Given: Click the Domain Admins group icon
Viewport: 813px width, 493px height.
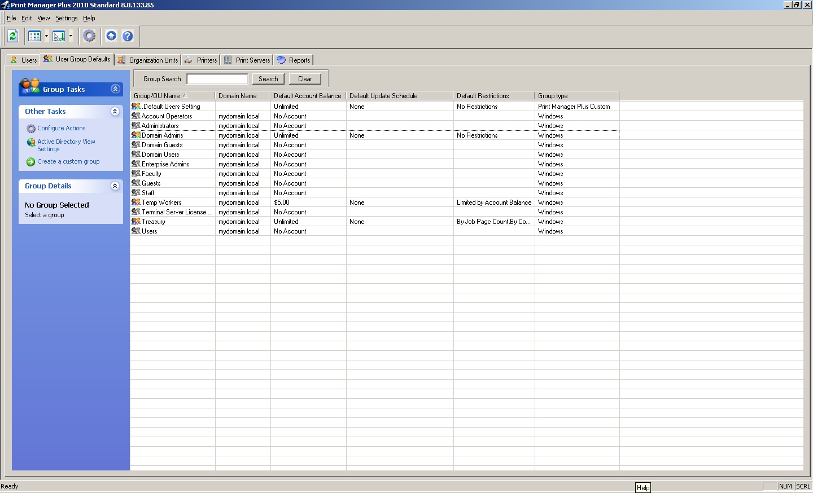Looking at the screenshot, I should click(136, 135).
